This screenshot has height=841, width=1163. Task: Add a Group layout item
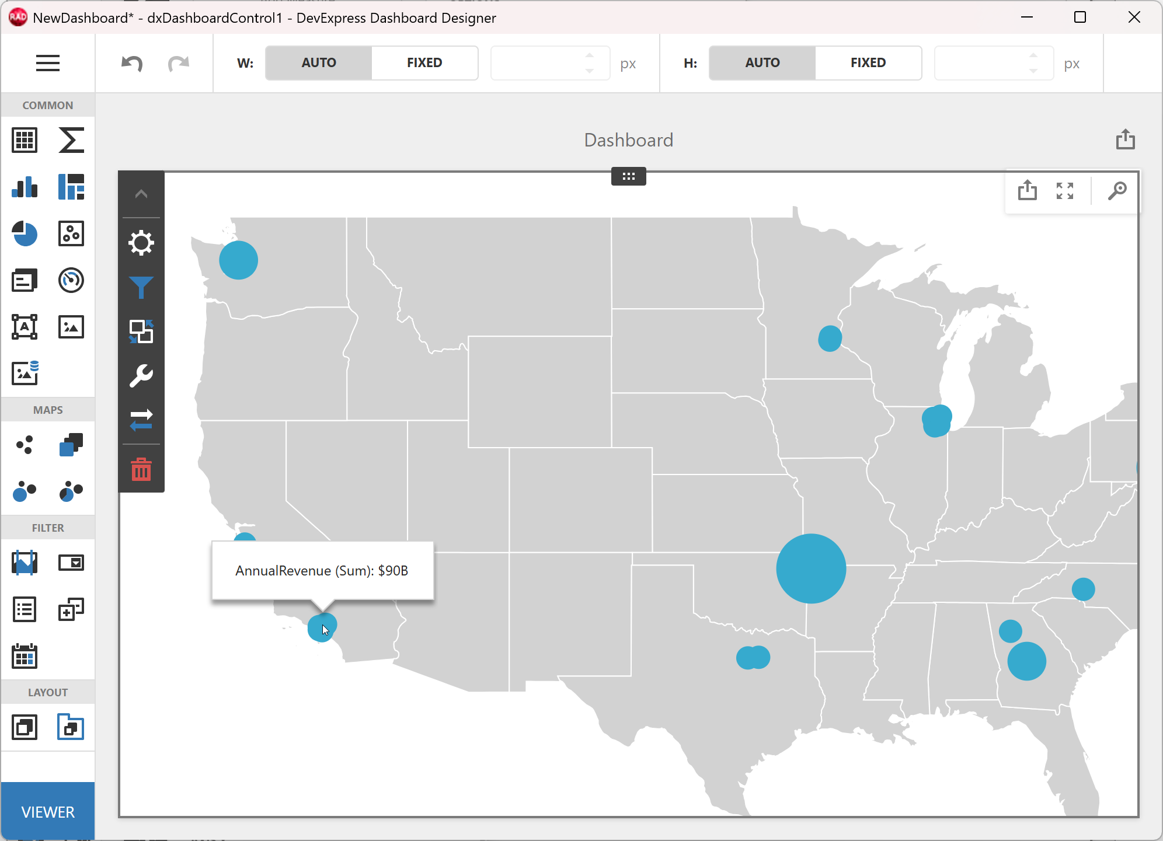click(25, 727)
